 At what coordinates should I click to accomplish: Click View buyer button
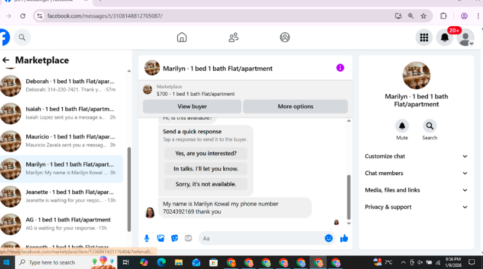192,107
